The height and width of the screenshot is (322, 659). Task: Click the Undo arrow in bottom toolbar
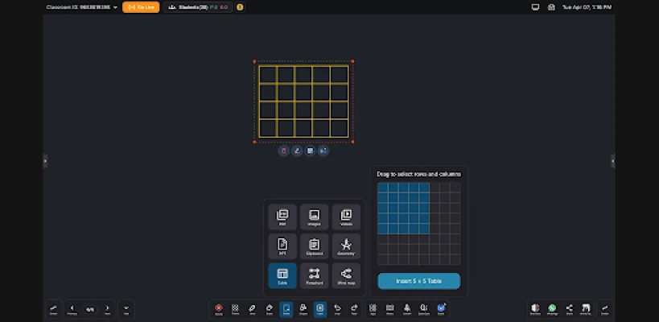(x=337, y=308)
